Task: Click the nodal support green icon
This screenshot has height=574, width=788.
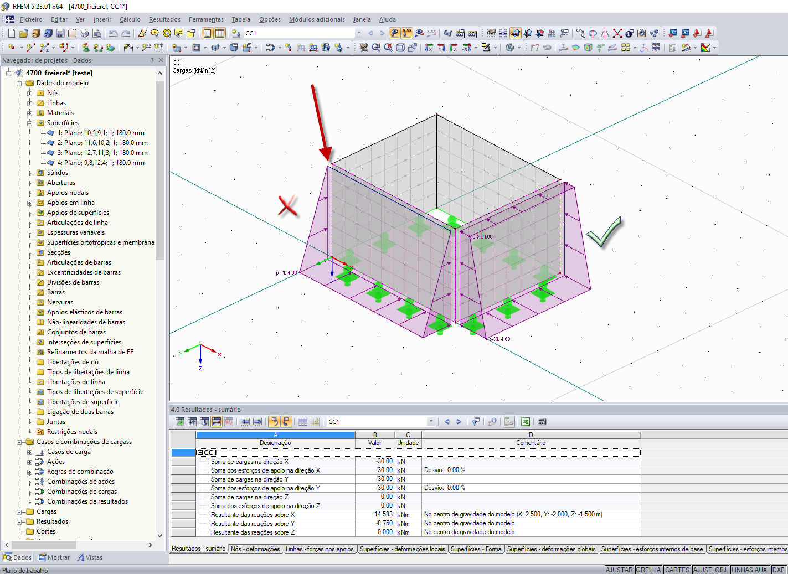Action: tap(85, 48)
